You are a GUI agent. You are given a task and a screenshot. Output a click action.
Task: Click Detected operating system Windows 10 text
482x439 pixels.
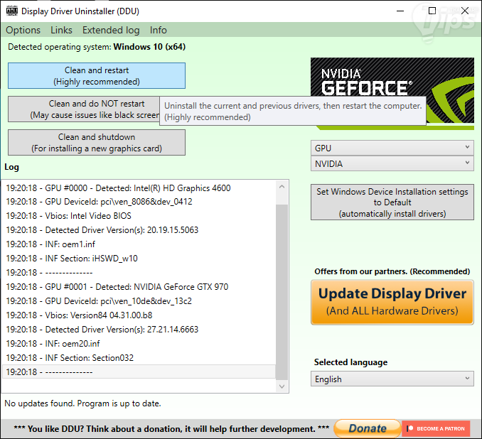[97, 47]
